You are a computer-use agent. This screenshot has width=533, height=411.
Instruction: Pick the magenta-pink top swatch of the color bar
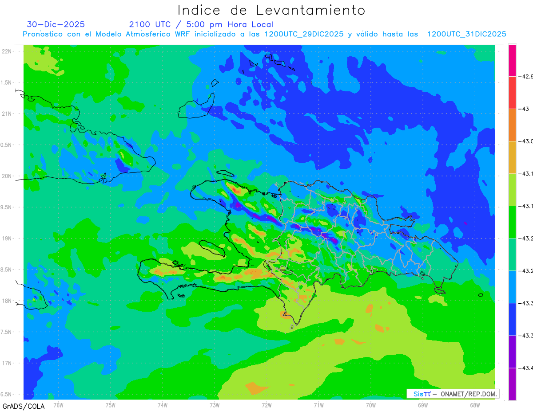click(512, 60)
